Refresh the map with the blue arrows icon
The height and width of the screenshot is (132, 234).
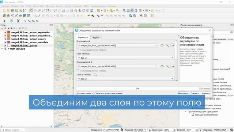(x=92, y=11)
